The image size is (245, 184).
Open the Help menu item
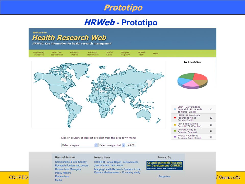point(156,53)
